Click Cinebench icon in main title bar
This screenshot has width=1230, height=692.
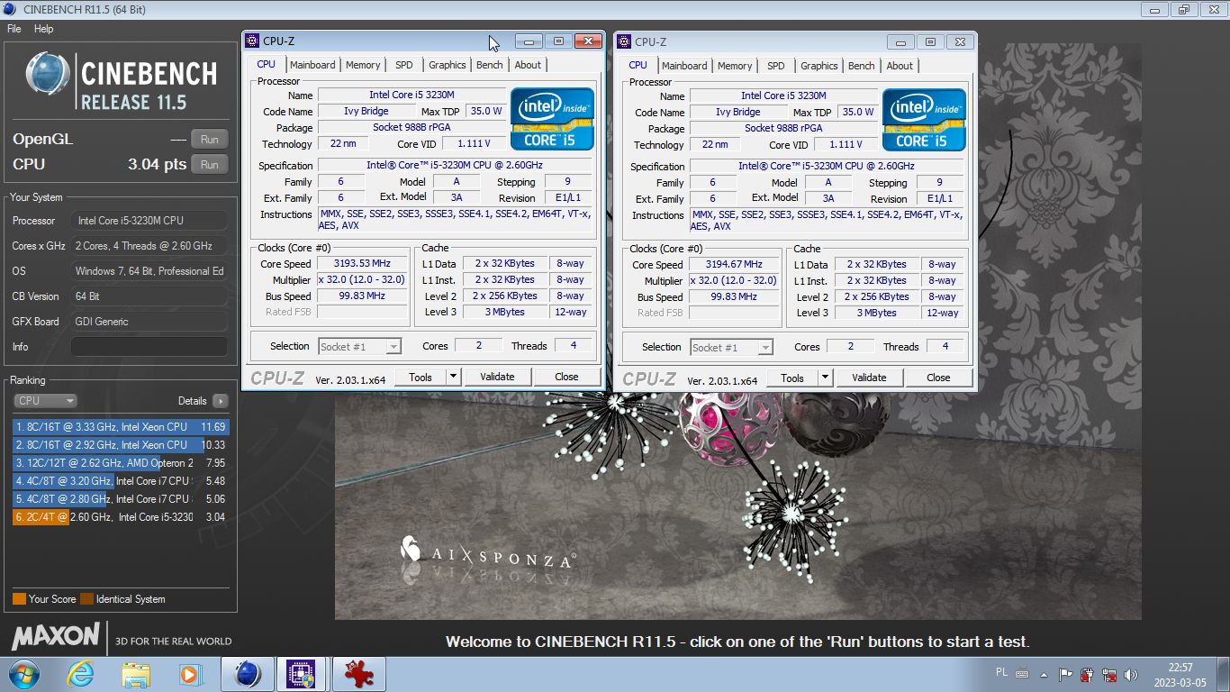11,9
